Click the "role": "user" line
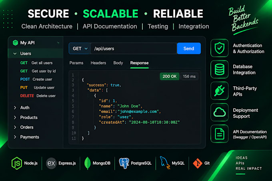This screenshot has height=181, width=272. click(x=116, y=117)
